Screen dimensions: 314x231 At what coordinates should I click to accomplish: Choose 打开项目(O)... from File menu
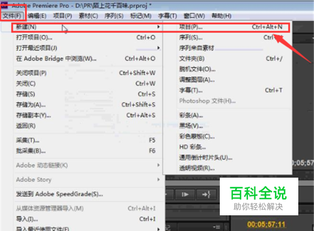88,38
